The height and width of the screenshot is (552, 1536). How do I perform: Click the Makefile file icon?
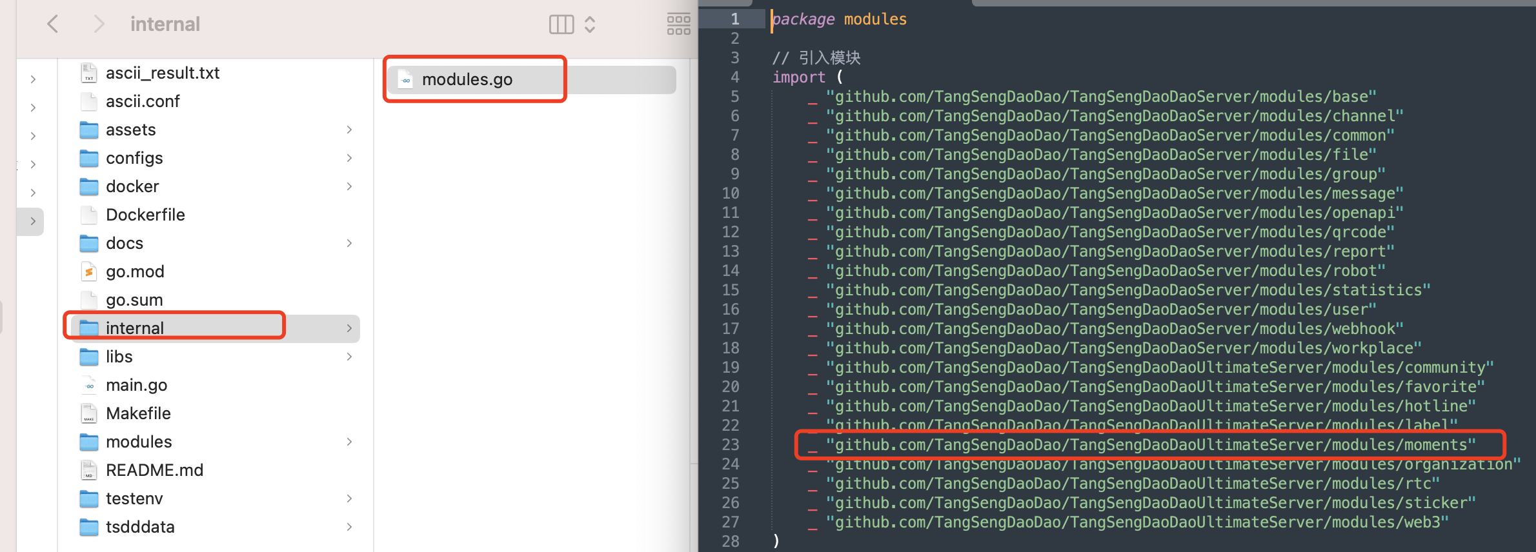[x=89, y=413]
